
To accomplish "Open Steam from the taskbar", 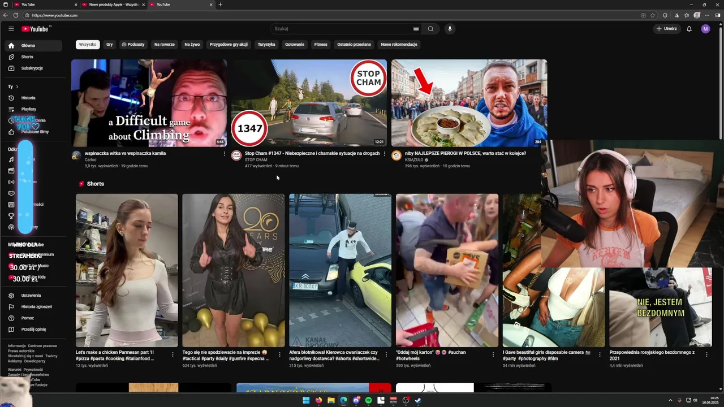I will (418, 400).
